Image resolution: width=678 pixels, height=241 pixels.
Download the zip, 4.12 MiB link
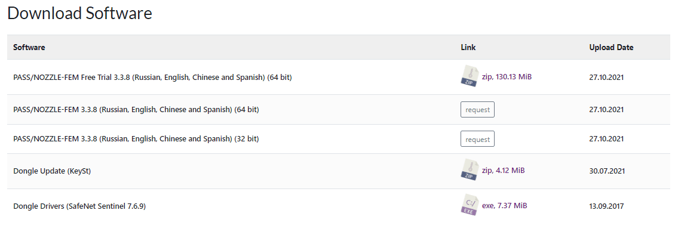click(x=504, y=170)
